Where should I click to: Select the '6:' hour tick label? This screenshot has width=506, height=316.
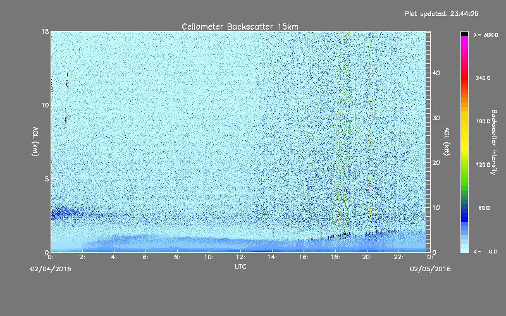[145, 257]
